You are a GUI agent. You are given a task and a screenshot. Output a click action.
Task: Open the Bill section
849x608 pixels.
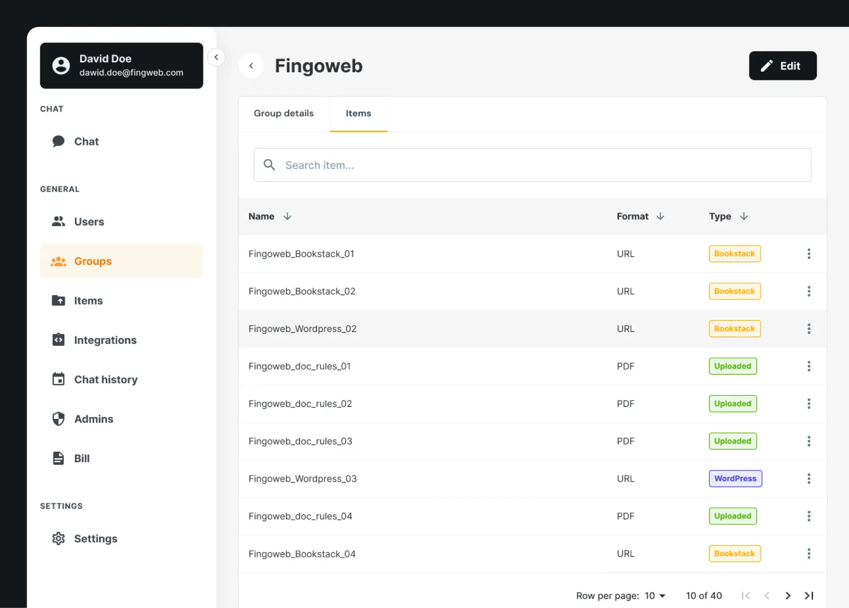tap(58, 458)
